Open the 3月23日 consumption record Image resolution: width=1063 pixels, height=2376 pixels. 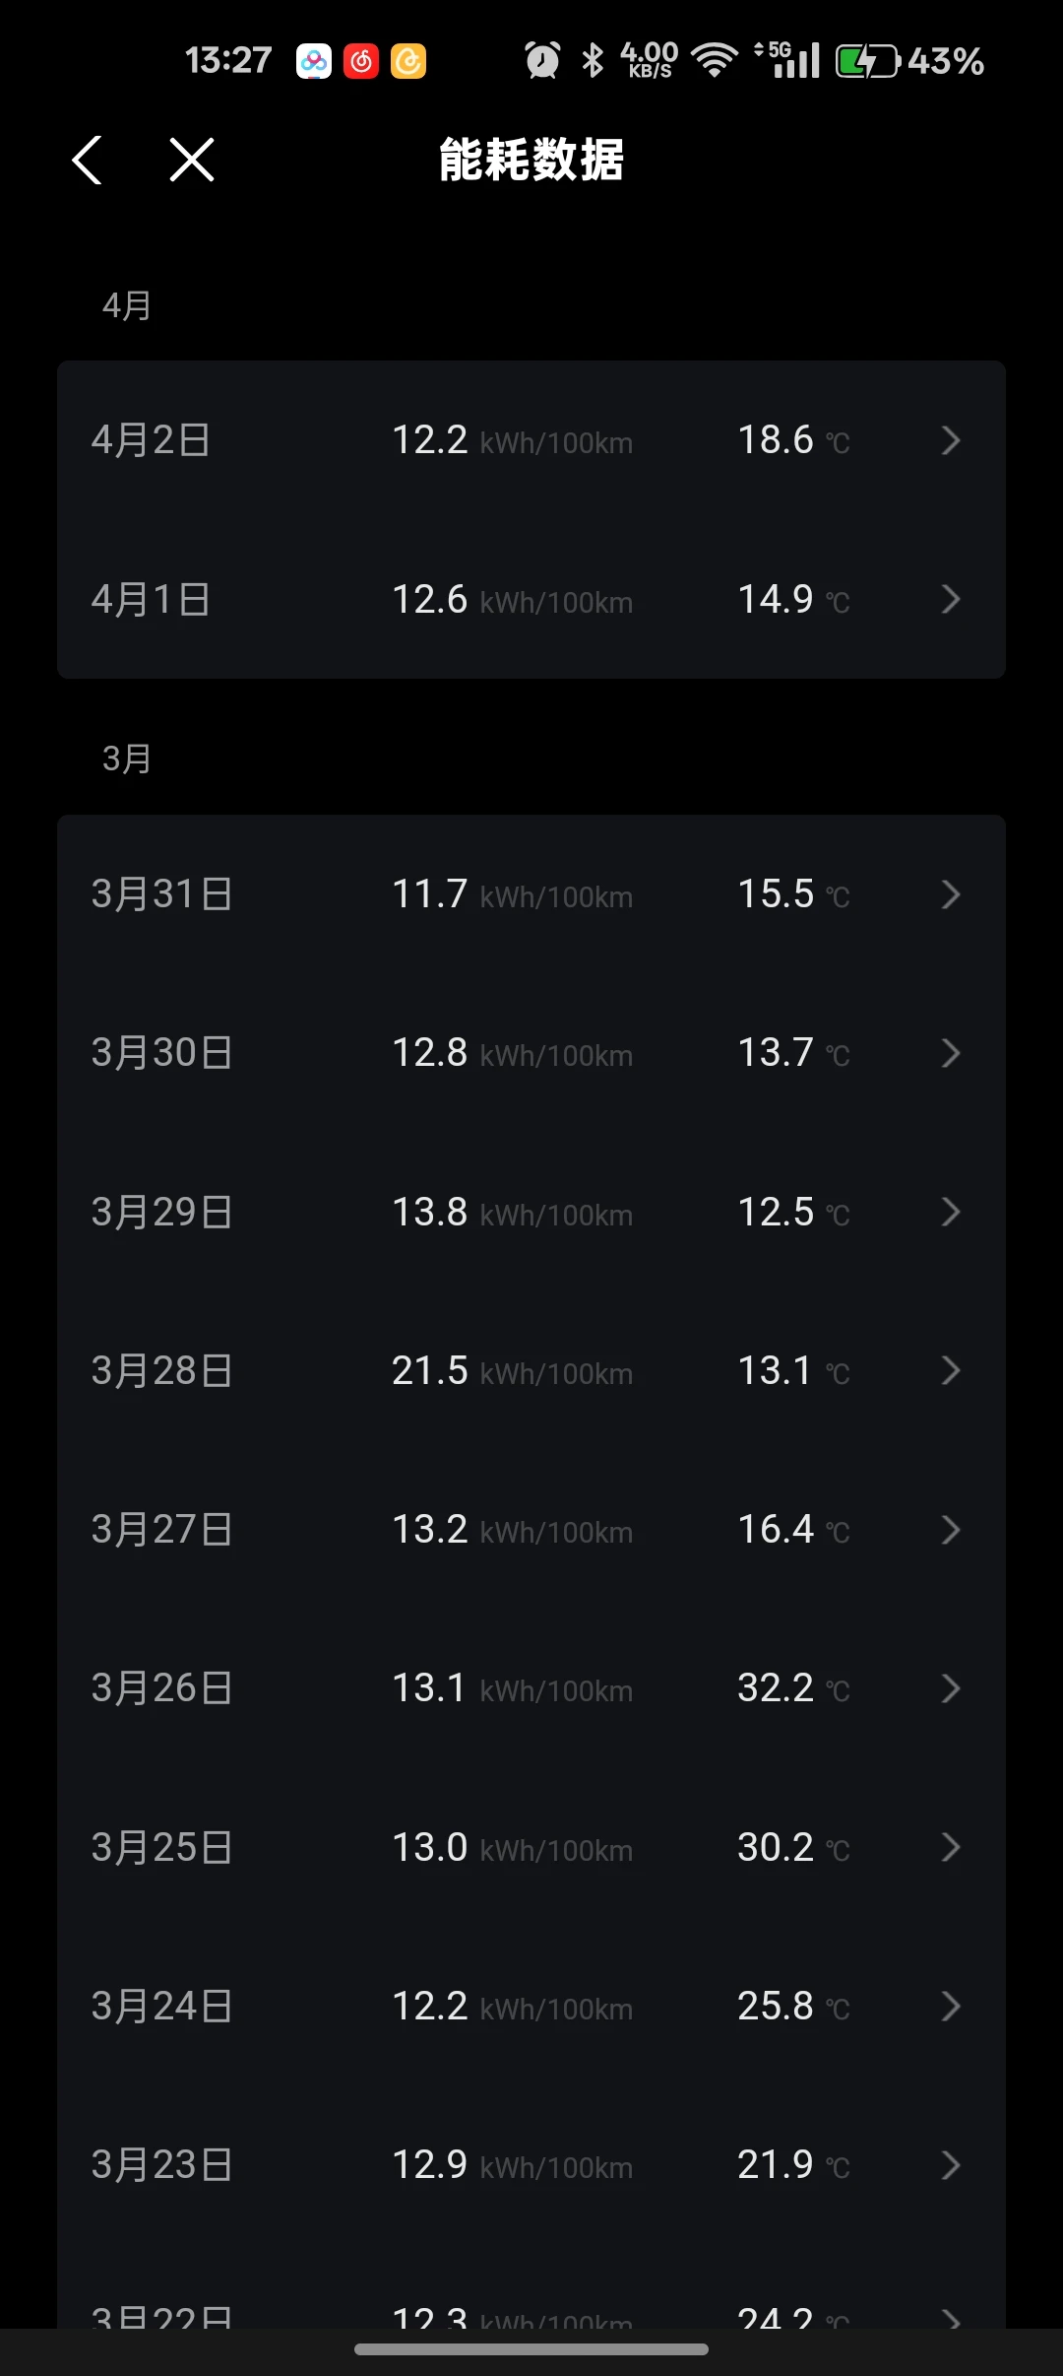pos(531,2165)
